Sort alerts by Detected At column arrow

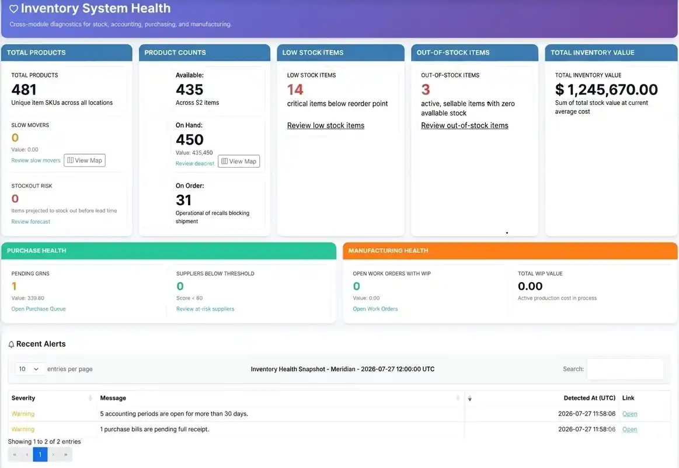(470, 399)
